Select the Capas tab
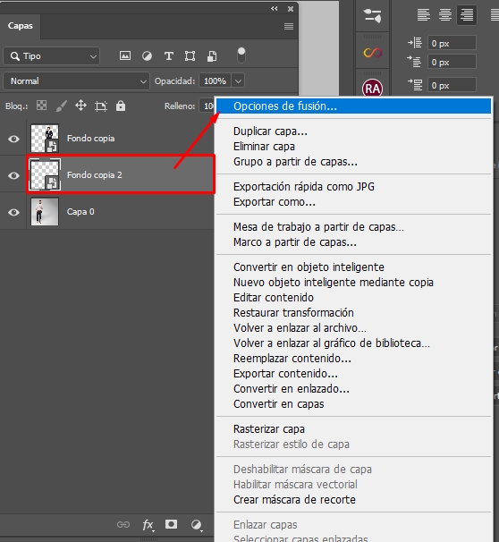 point(21,26)
